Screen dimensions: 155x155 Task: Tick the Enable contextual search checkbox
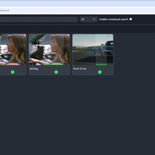pos(131,19)
